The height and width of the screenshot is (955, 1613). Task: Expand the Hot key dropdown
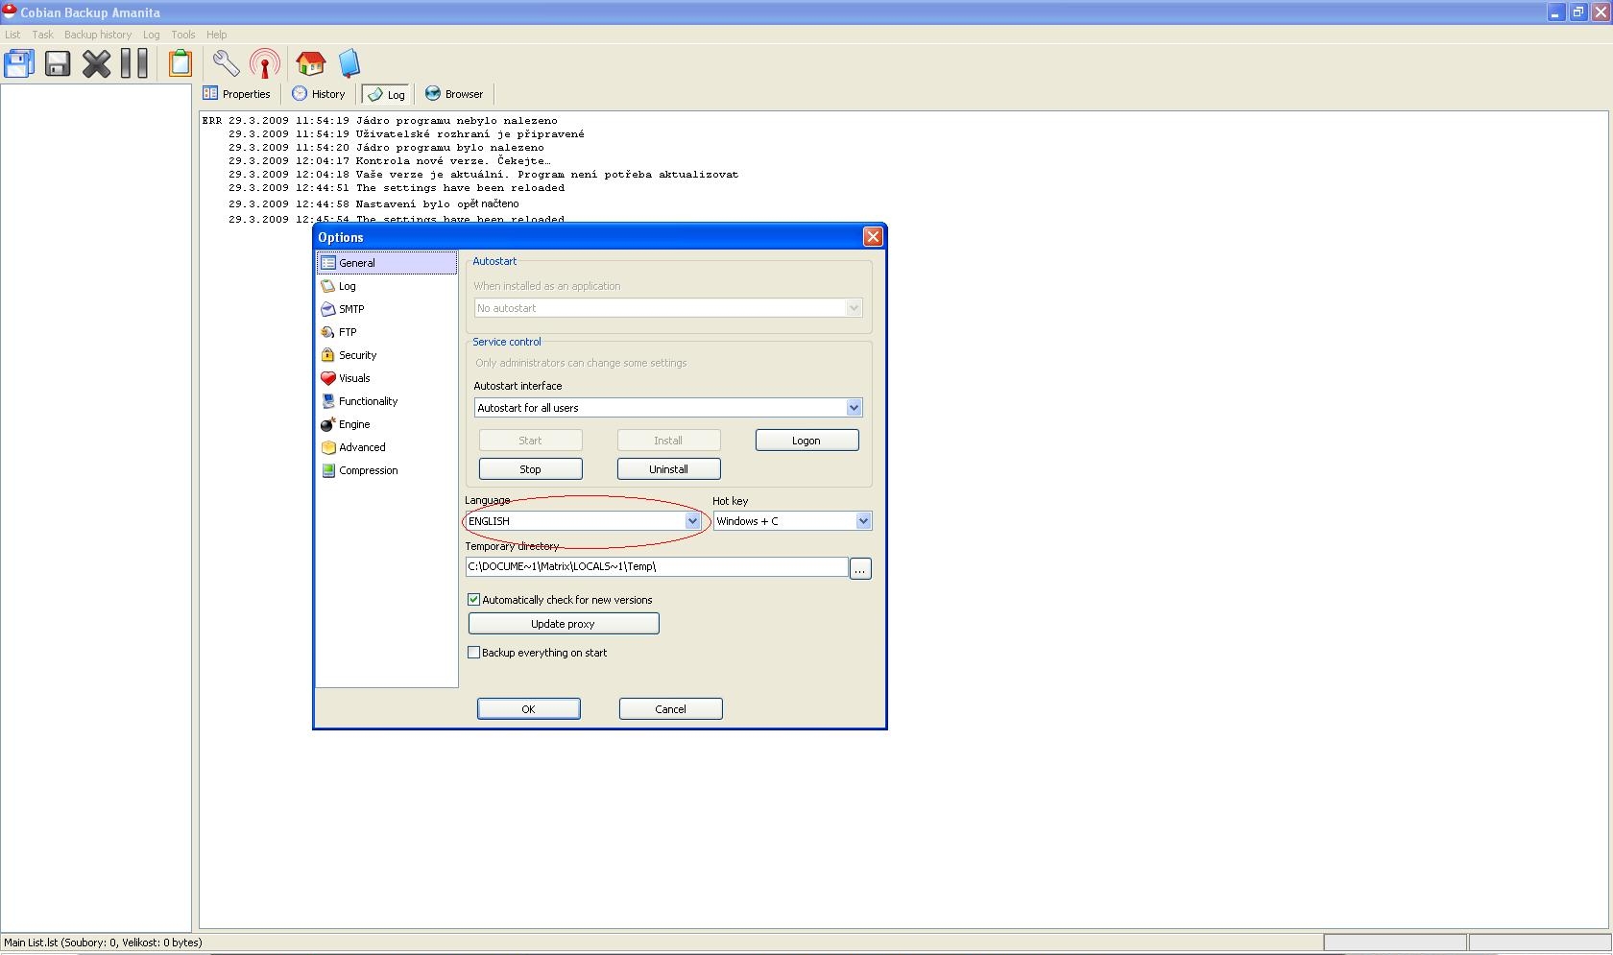(x=862, y=521)
